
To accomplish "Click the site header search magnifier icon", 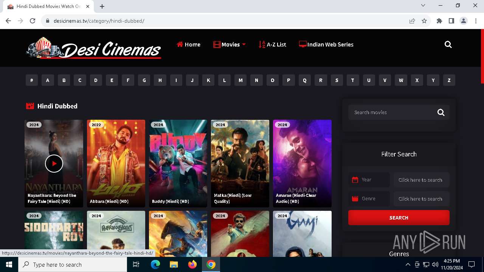I will (448, 45).
